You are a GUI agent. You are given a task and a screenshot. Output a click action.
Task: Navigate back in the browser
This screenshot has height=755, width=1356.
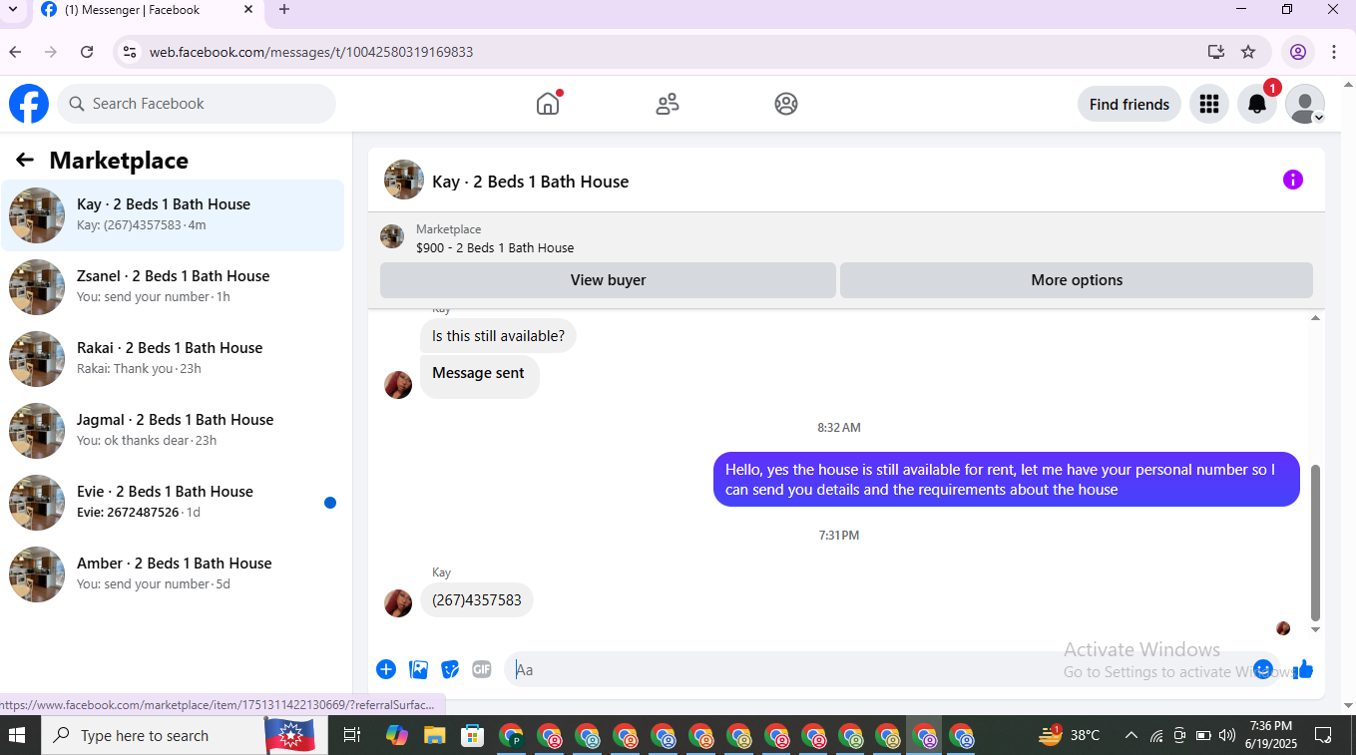pos(15,52)
